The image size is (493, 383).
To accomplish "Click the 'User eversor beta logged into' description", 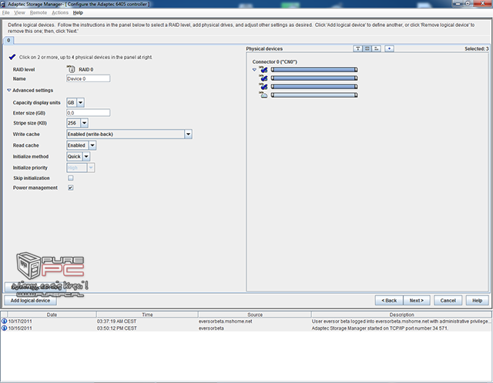I will tap(401, 321).
